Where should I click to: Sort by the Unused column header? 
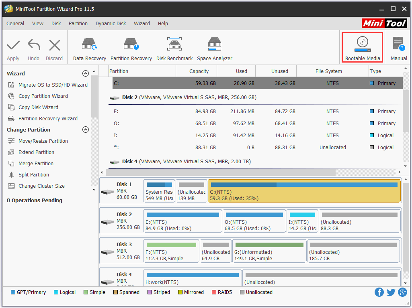(x=276, y=71)
